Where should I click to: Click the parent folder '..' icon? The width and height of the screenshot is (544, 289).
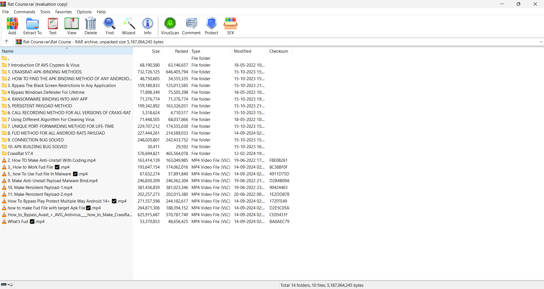click(4, 58)
